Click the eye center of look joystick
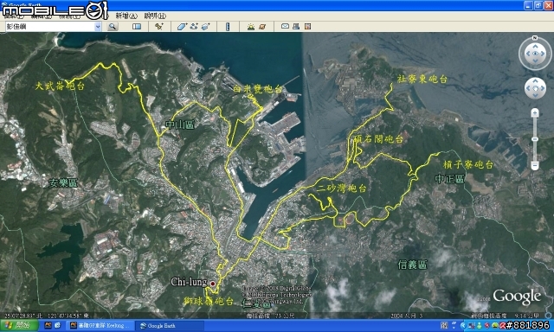The height and width of the screenshot is (332, 554). 535,54
